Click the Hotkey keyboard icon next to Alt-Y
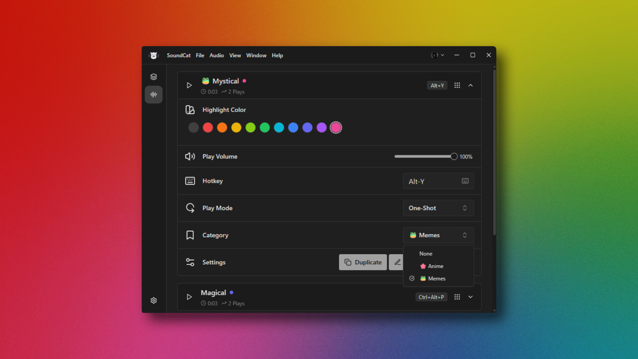This screenshot has width=638, height=359. 465,181
